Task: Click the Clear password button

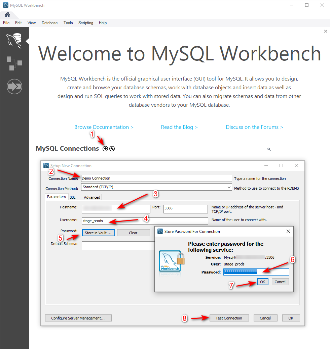Action: pos(133,233)
